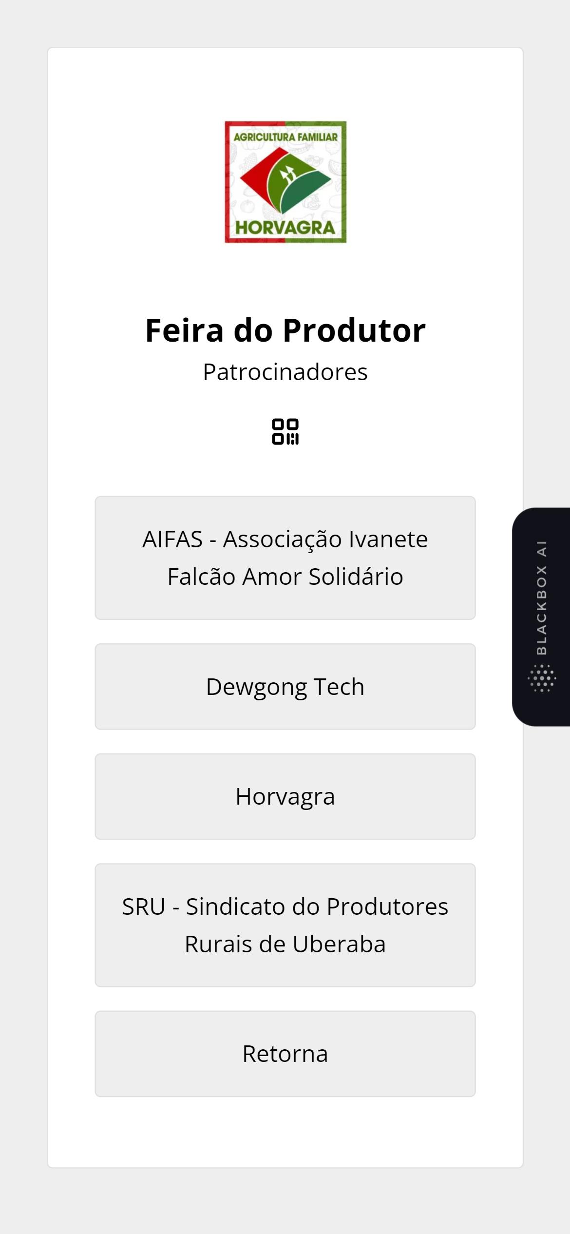Click the words Rurais de Uberaba
Image resolution: width=570 pixels, height=1234 pixels.
(x=285, y=944)
